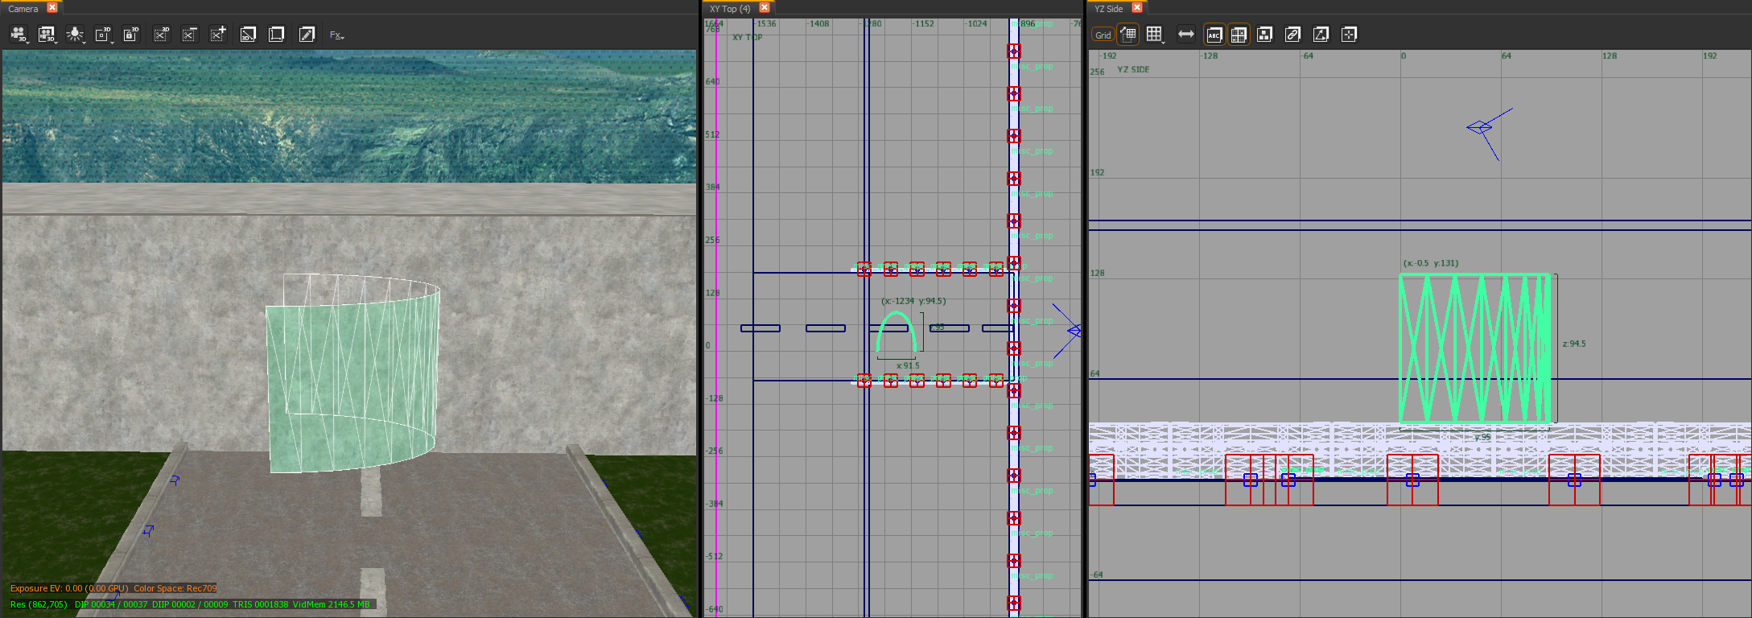Open the lighting mode dropdown
The image size is (1752, 618).
tap(76, 35)
